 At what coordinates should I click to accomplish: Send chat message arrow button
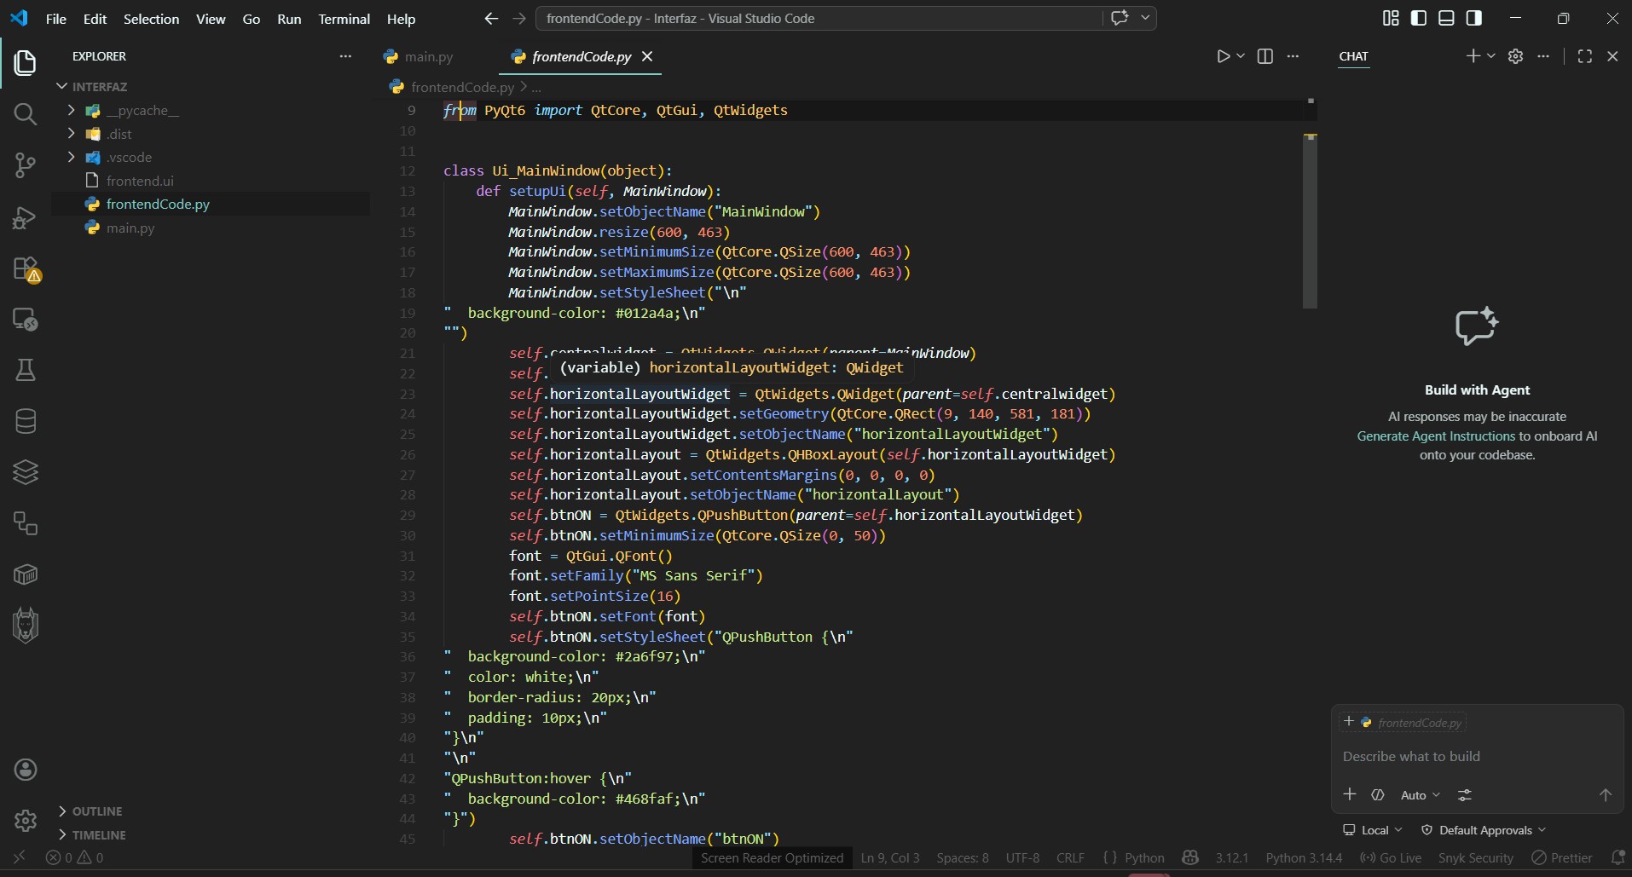[1605, 794]
